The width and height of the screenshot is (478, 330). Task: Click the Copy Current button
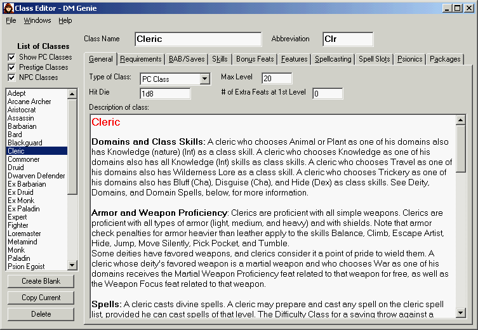(x=41, y=298)
